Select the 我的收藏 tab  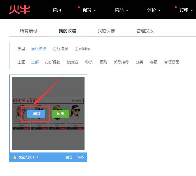point(68,31)
